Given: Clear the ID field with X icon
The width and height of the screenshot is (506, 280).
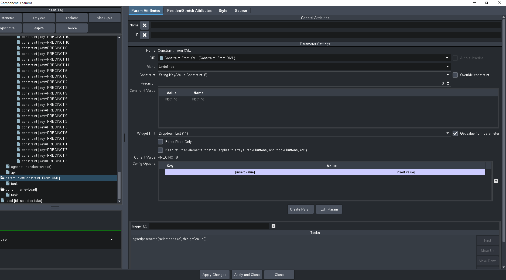Looking at the screenshot, I should 145,35.
